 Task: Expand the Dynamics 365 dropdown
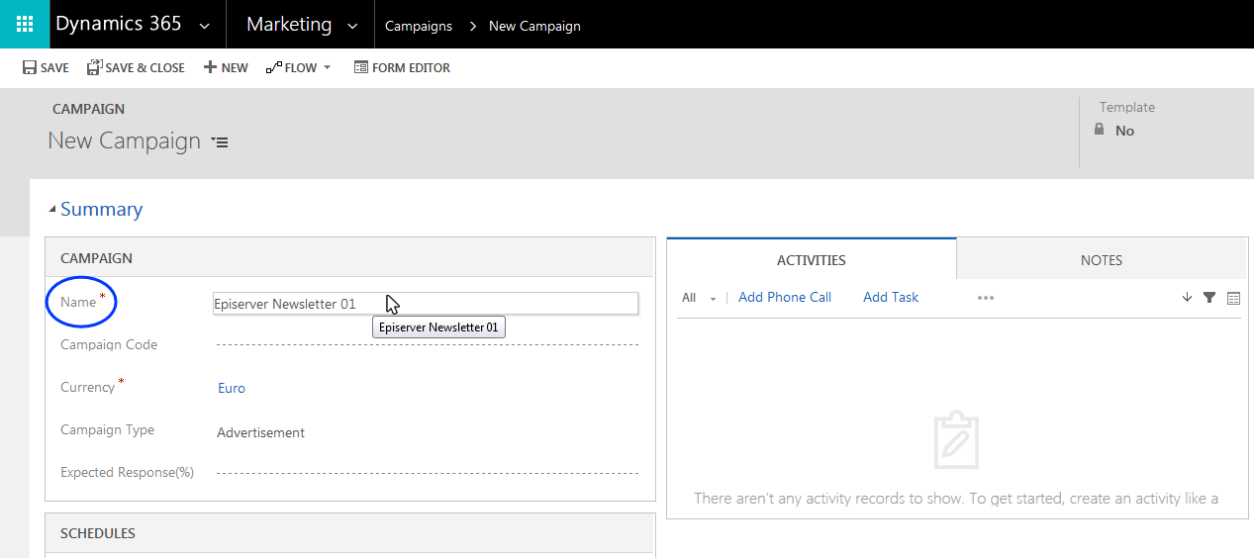tap(204, 26)
